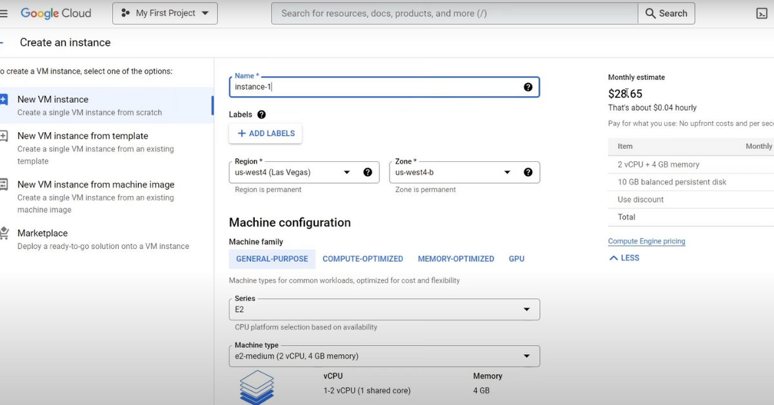Click the 'Total' row in estimate
Image resolution: width=774 pixels, height=405 pixels.
pos(691,217)
